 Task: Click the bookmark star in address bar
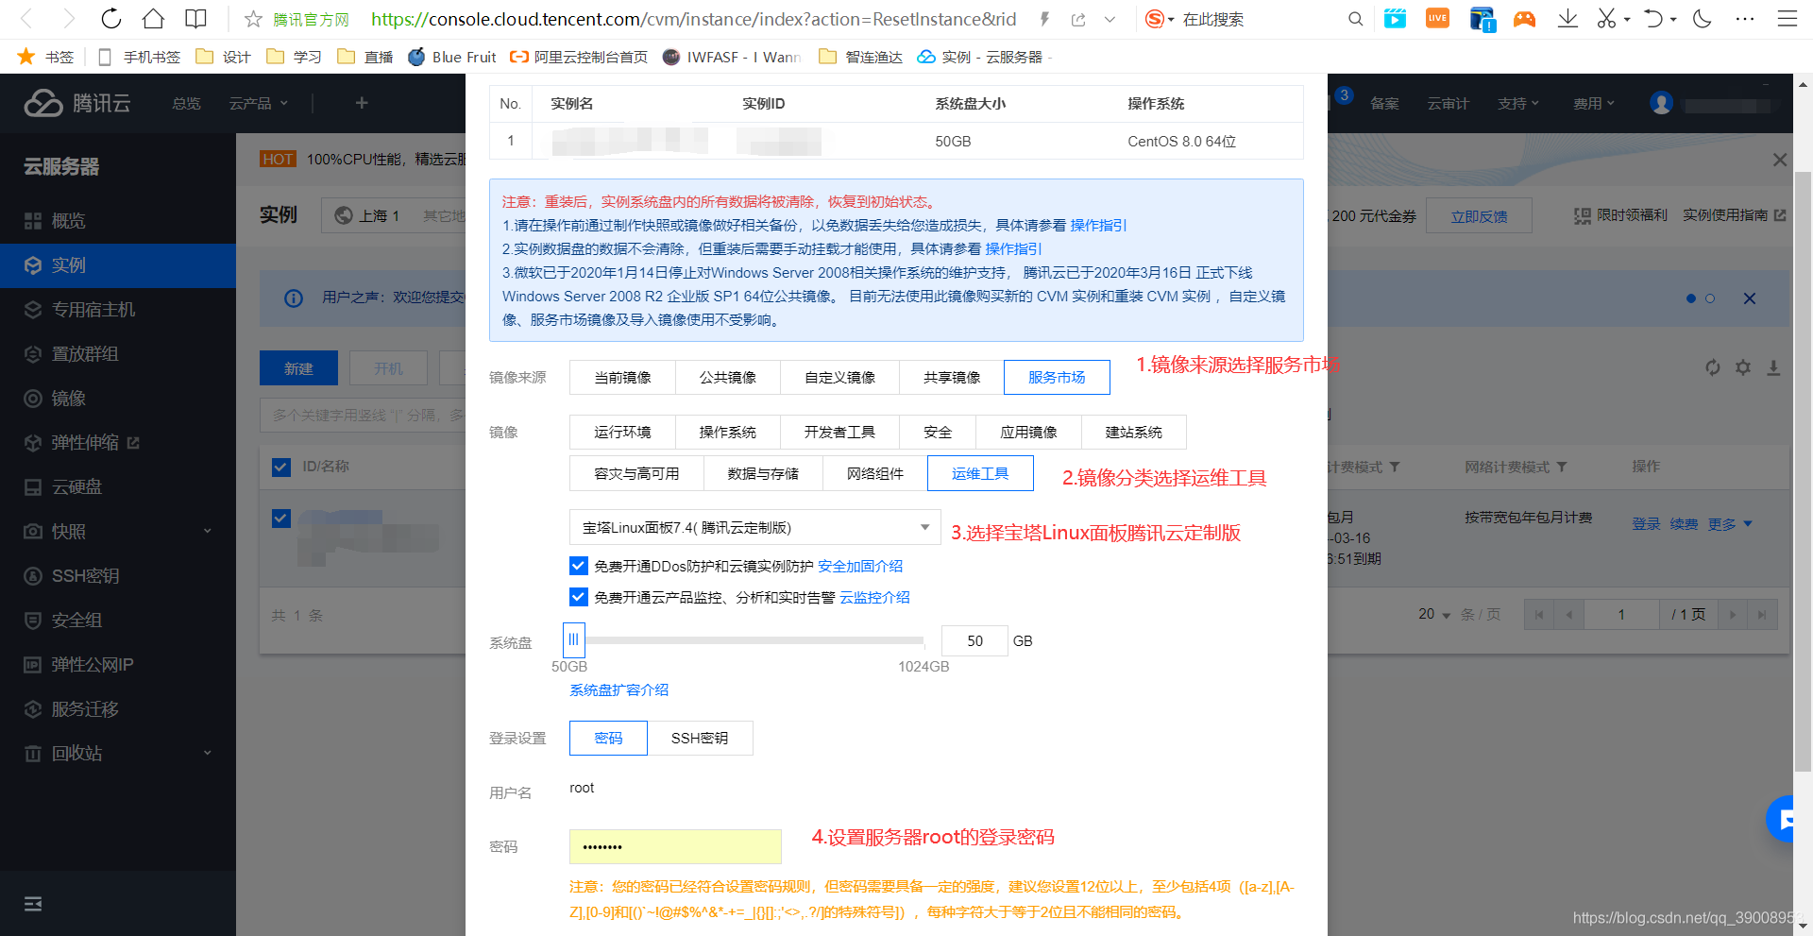(253, 19)
